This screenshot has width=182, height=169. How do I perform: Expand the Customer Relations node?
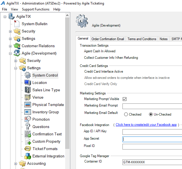(10, 46)
